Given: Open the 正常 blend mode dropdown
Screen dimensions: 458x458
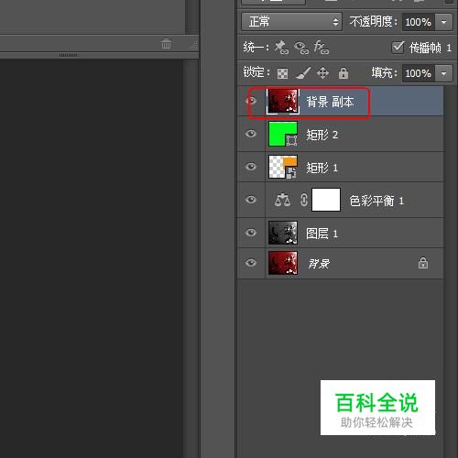Looking at the screenshot, I should tap(291, 22).
